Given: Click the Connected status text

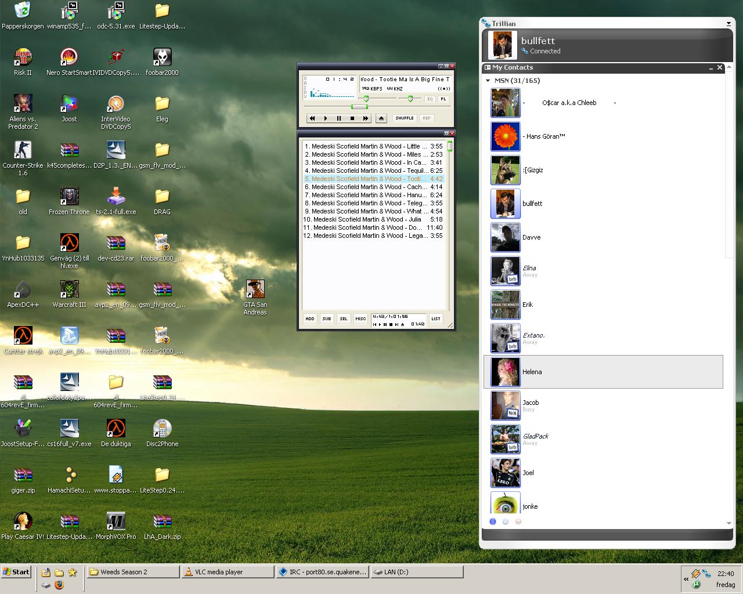Looking at the screenshot, I should (545, 51).
